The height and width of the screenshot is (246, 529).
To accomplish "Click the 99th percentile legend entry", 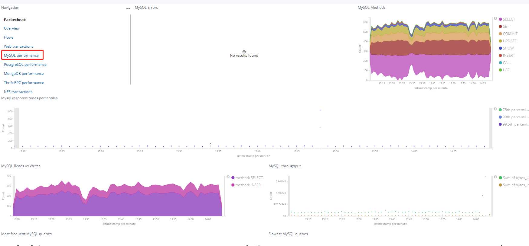I will (x=514, y=117).
